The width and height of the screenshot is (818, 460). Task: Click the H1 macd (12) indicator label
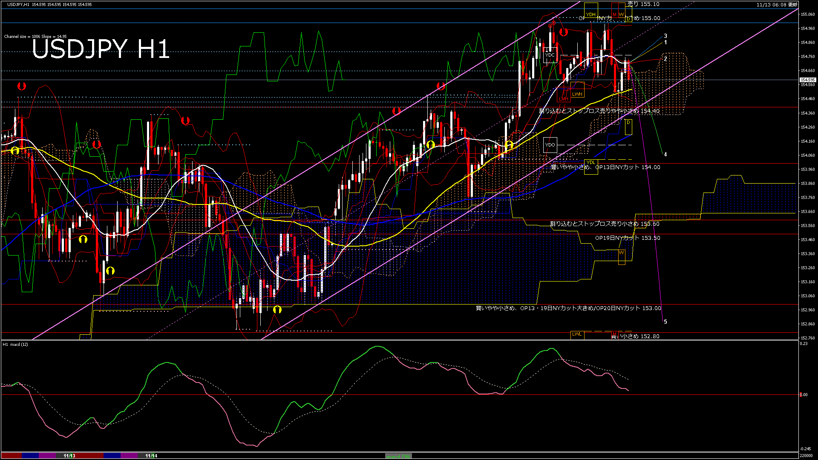click(15, 344)
